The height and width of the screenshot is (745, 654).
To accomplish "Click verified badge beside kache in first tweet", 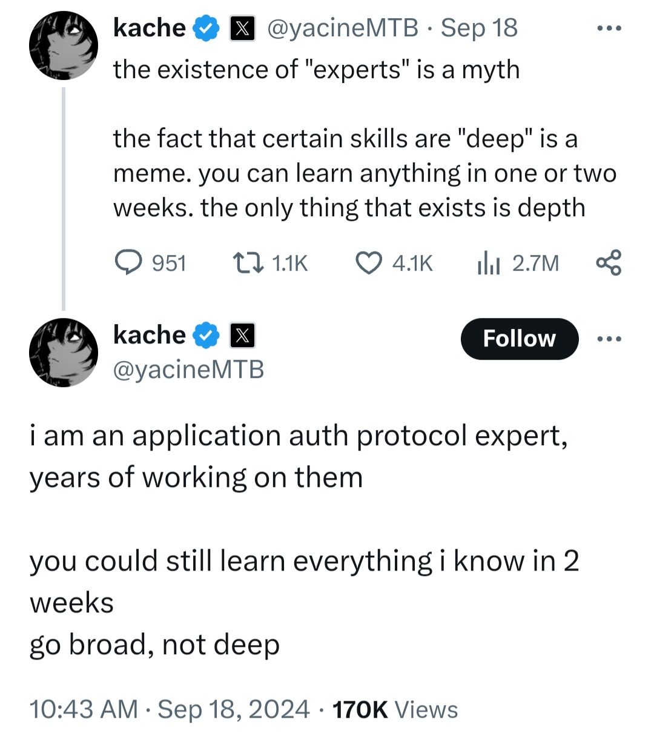I will click(206, 28).
